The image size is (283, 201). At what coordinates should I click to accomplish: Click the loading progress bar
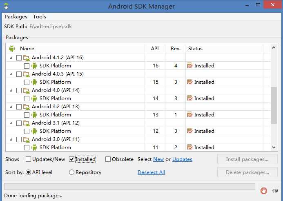point(129,187)
